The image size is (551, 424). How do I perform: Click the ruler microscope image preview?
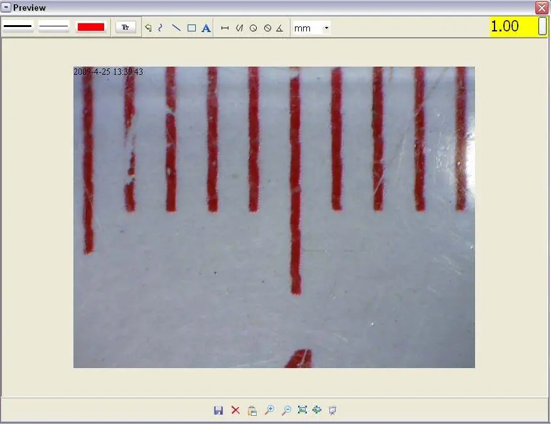click(x=274, y=217)
